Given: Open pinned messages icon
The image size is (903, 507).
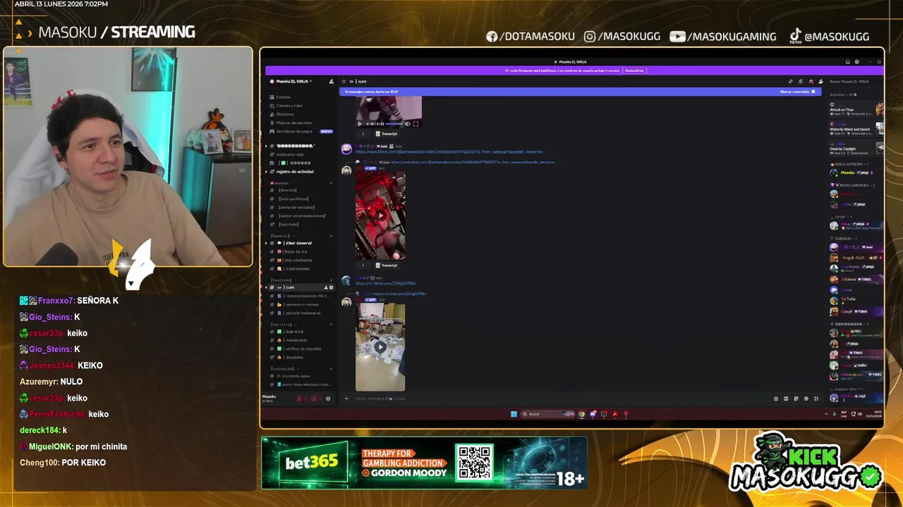Looking at the screenshot, I should (811, 81).
